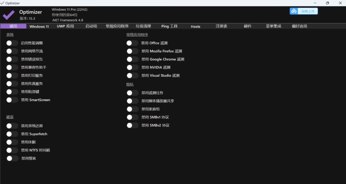Image resolution: width=346 pixels, height=184 pixels.
Task: Open the Hosts tab
Action: (196, 26)
